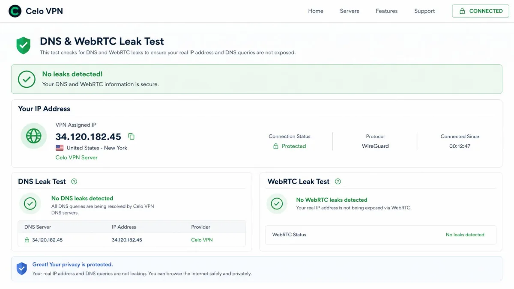Click 34.120.182.45 in DNS Server column

click(47, 240)
